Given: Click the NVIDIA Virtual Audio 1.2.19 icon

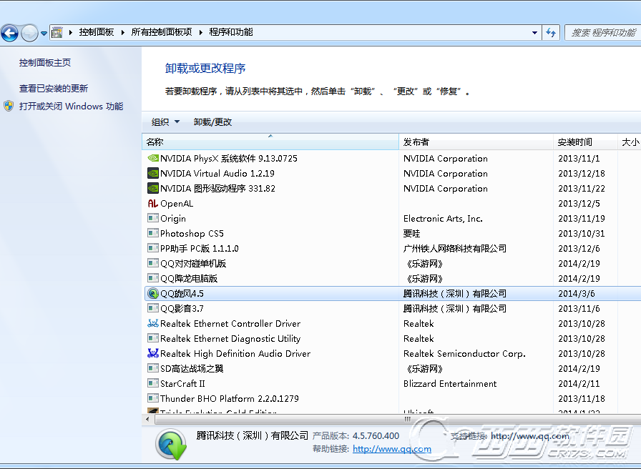Looking at the screenshot, I should pos(153,173).
